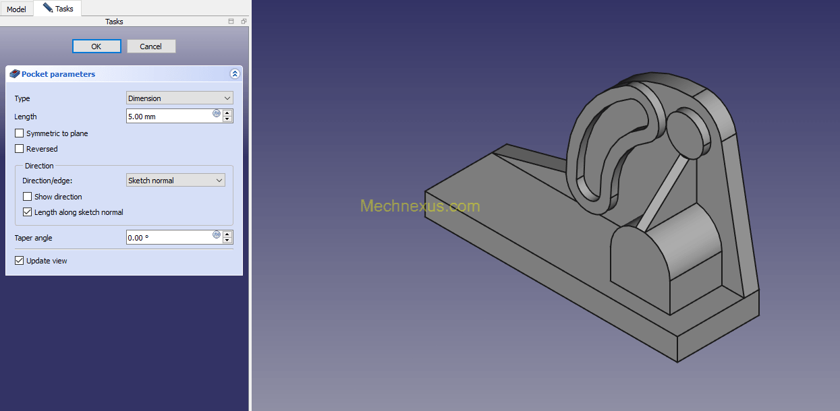840x411 pixels.
Task: Enable the Reversed checkbox
Action: (x=20, y=149)
